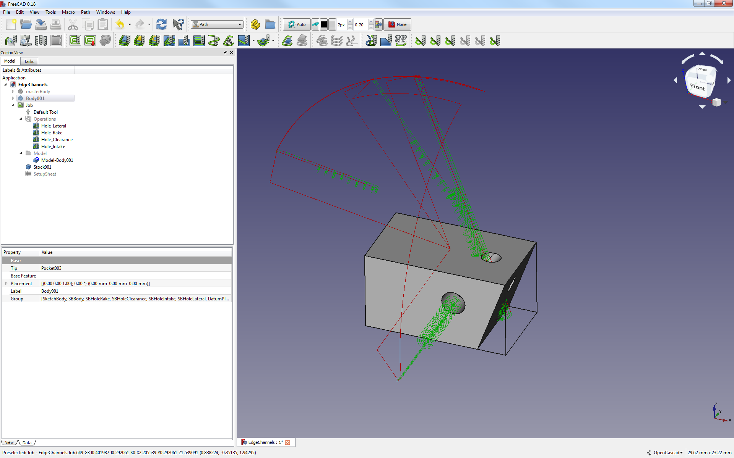The height and width of the screenshot is (458, 734).
Task: Click the grey face color swatch
Action: (x=332, y=25)
